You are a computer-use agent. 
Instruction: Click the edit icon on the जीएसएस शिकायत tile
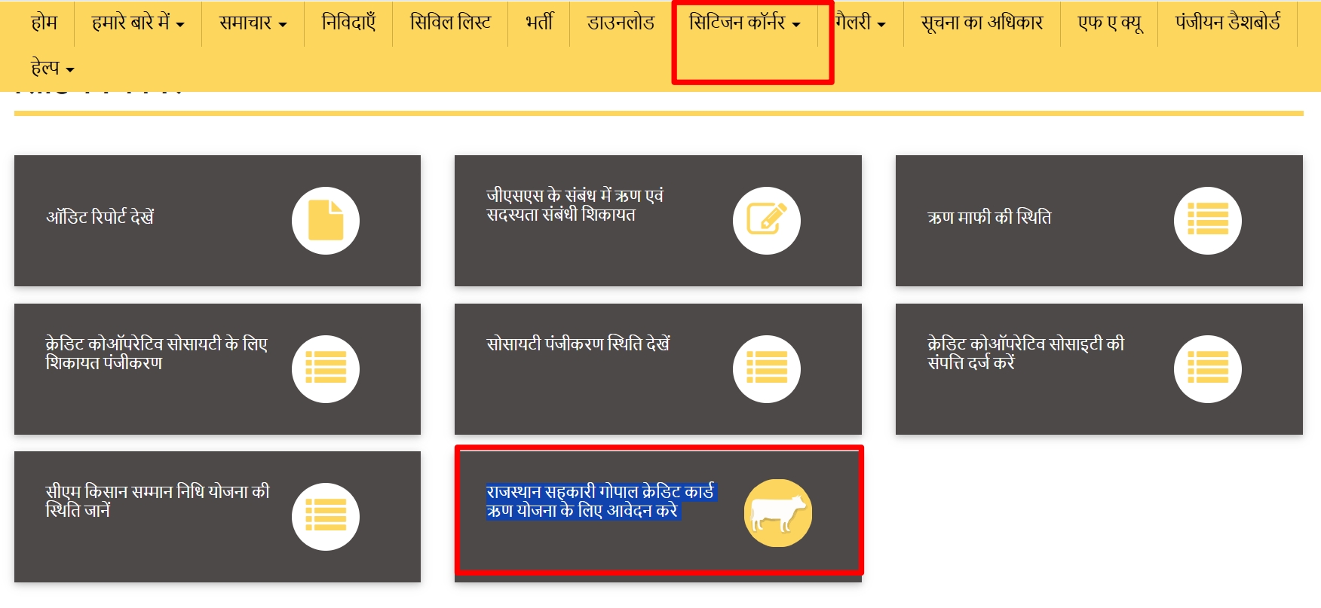coord(766,221)
